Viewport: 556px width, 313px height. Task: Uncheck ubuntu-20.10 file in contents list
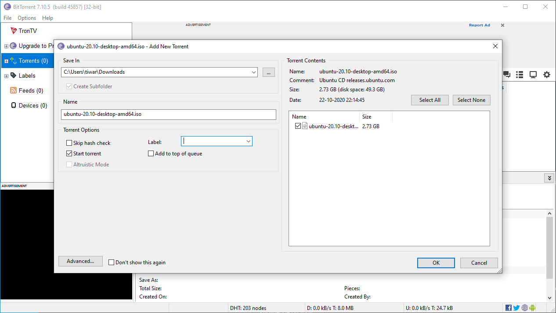click(x=298, y=126)
